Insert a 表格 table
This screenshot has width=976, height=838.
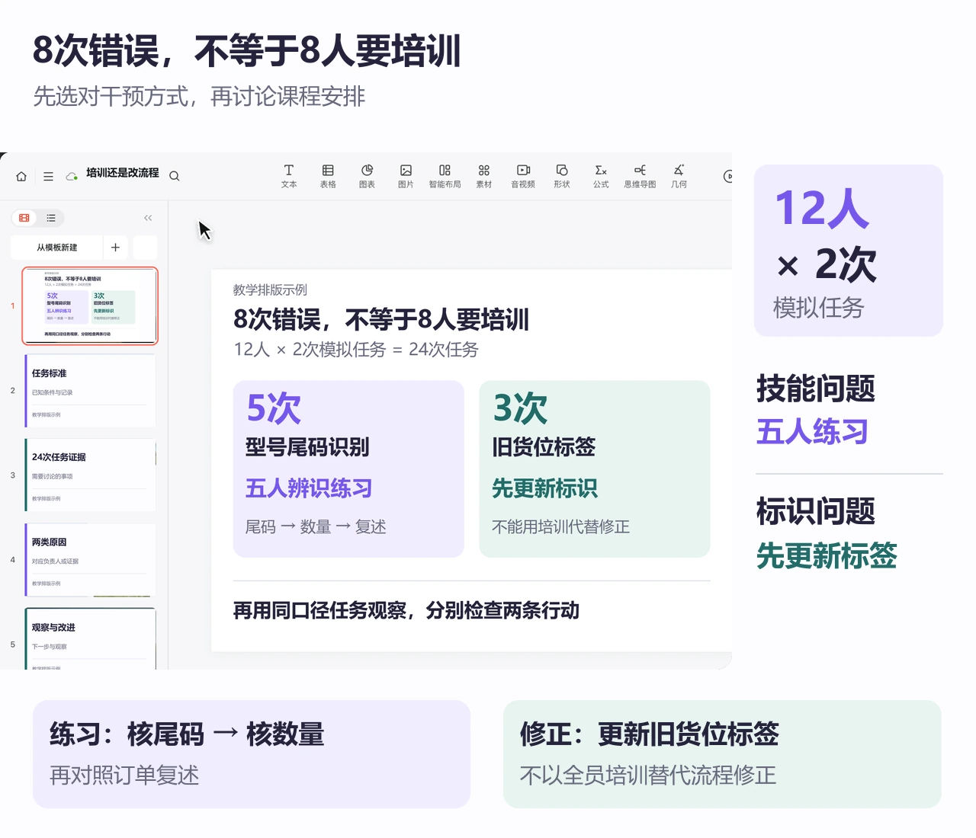pyautogui.click(x=328, y=176)
